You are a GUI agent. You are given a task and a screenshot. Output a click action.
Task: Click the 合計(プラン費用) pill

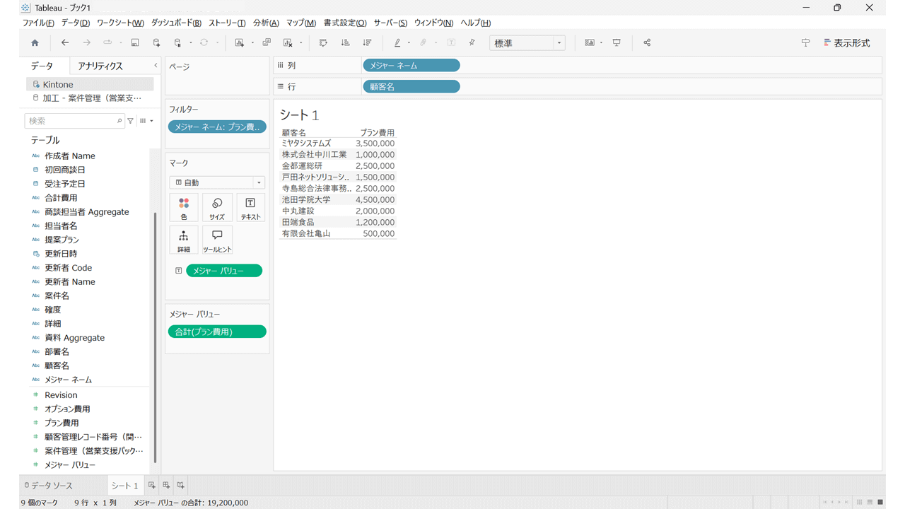pyautogui.click(x=217, y=332)
